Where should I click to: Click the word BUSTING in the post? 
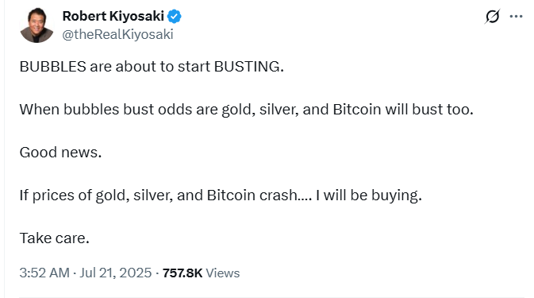click(x=248, y=67)
